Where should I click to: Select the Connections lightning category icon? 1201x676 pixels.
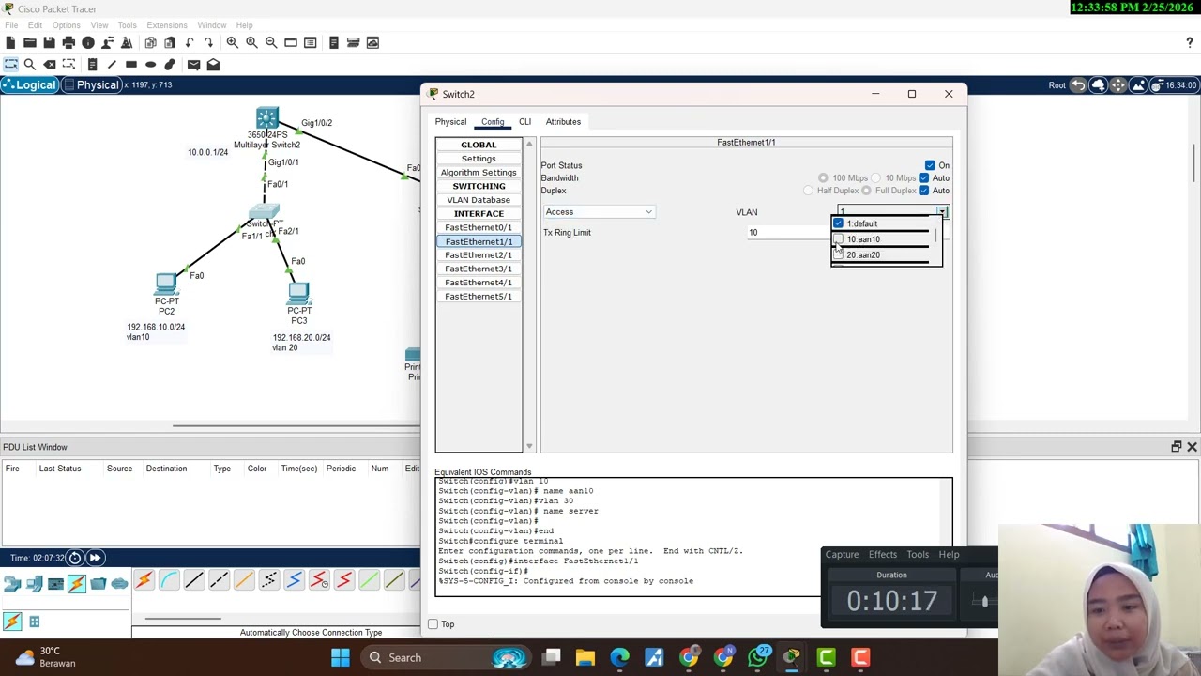pos(77,584)
